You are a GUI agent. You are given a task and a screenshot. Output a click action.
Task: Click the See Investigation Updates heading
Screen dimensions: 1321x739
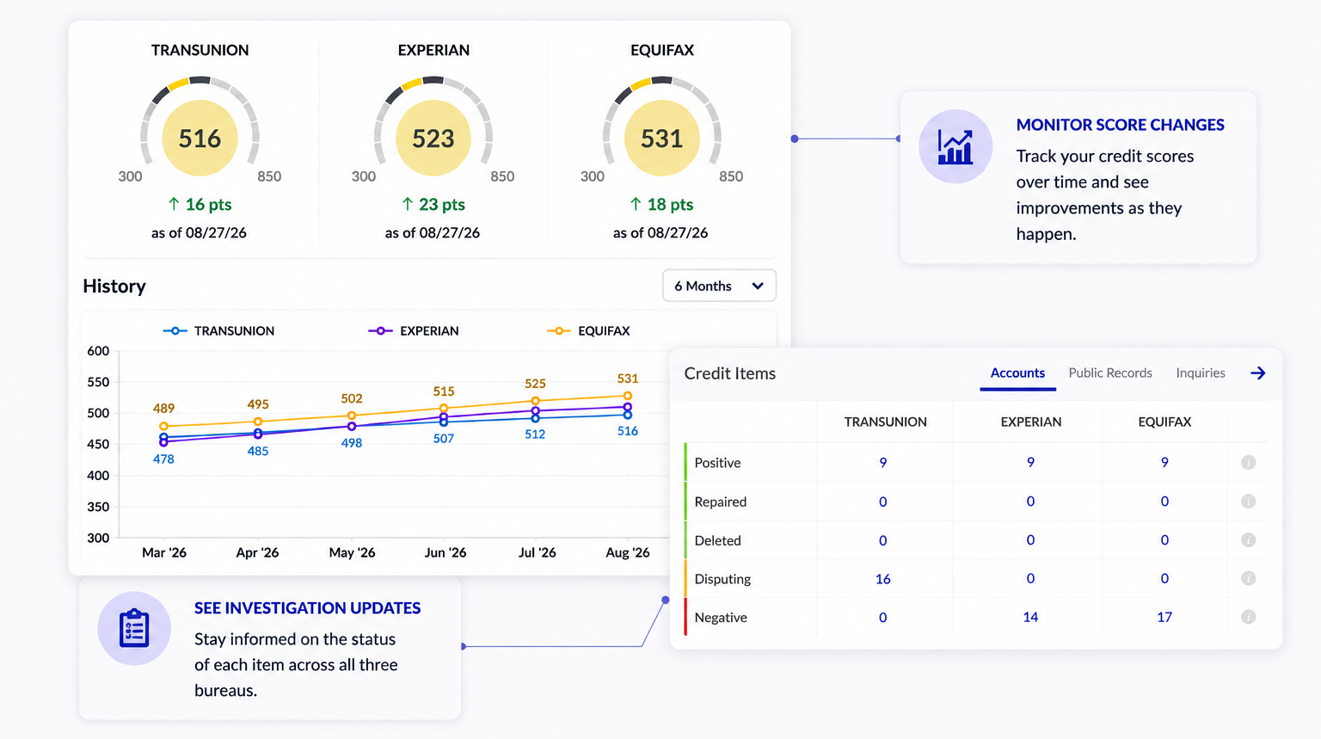[x=307, y=608]
